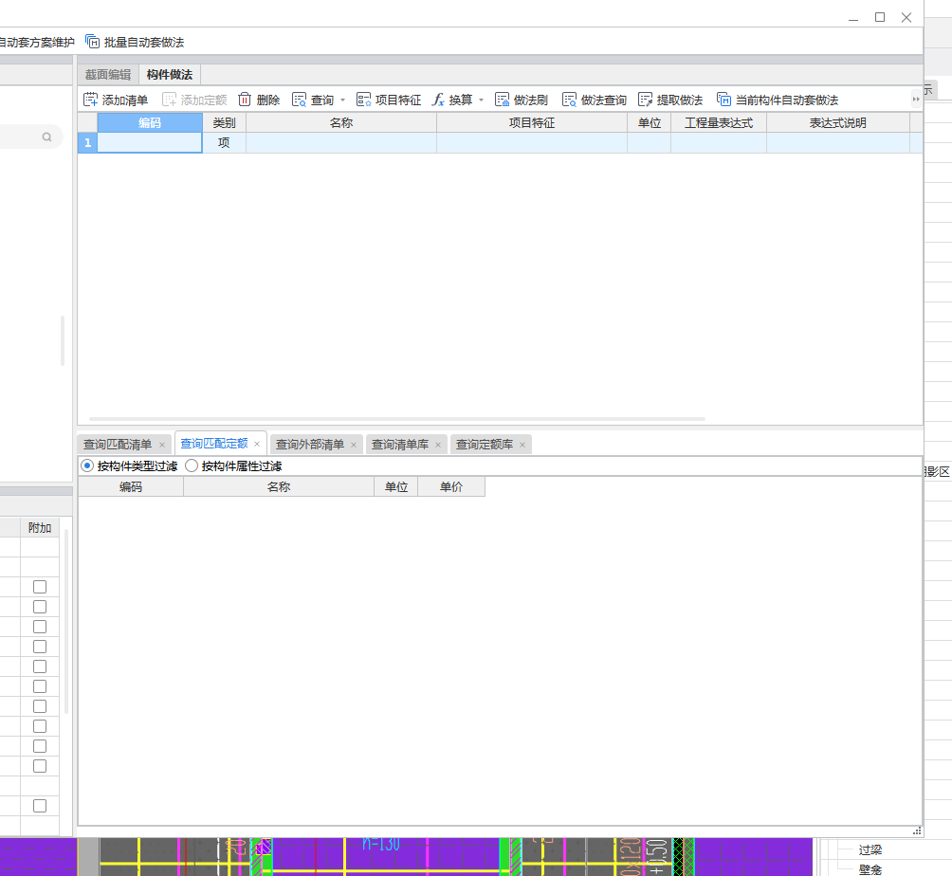Click the 单价 column header in lower table
This screenshot has height=876, width=952.
[x=451, y=487]
